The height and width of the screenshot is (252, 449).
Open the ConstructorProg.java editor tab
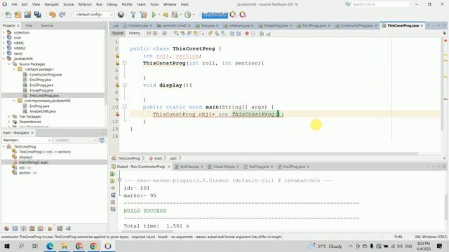pos(356,26)
